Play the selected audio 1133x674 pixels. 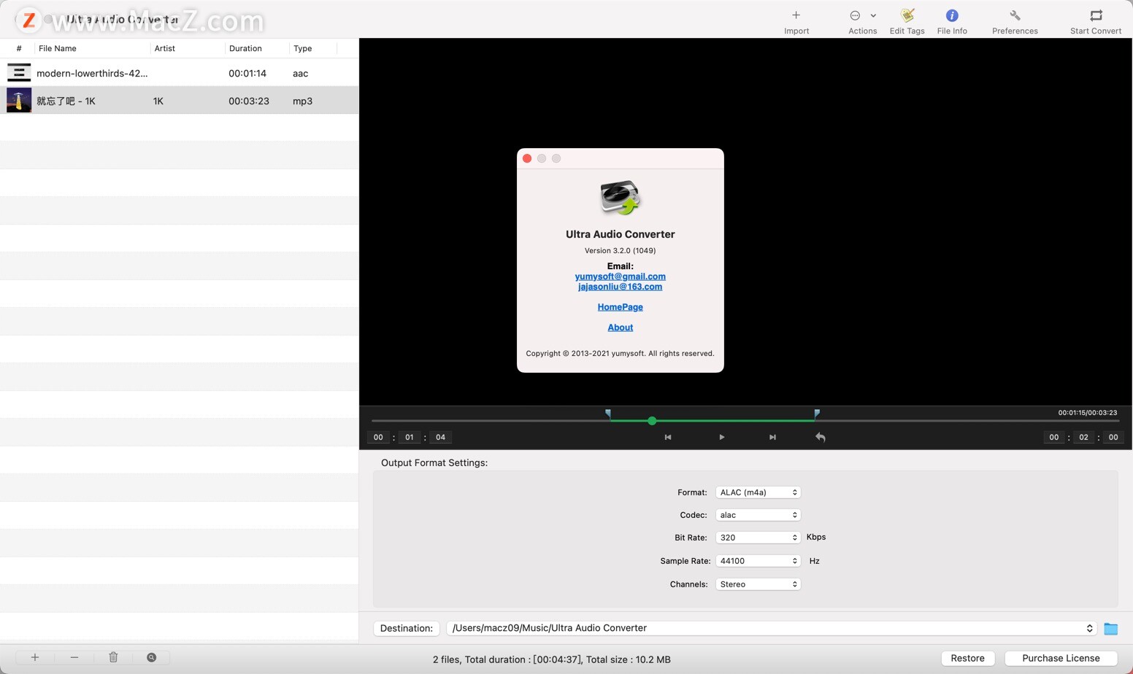(721, 437)
